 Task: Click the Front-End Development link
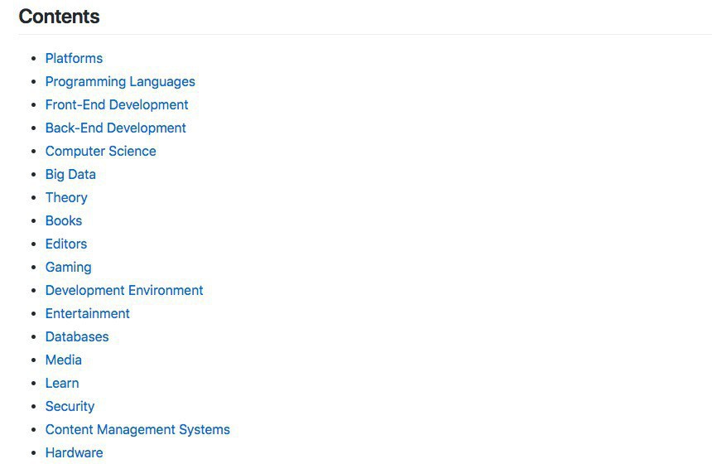click(x=117, y=104)
